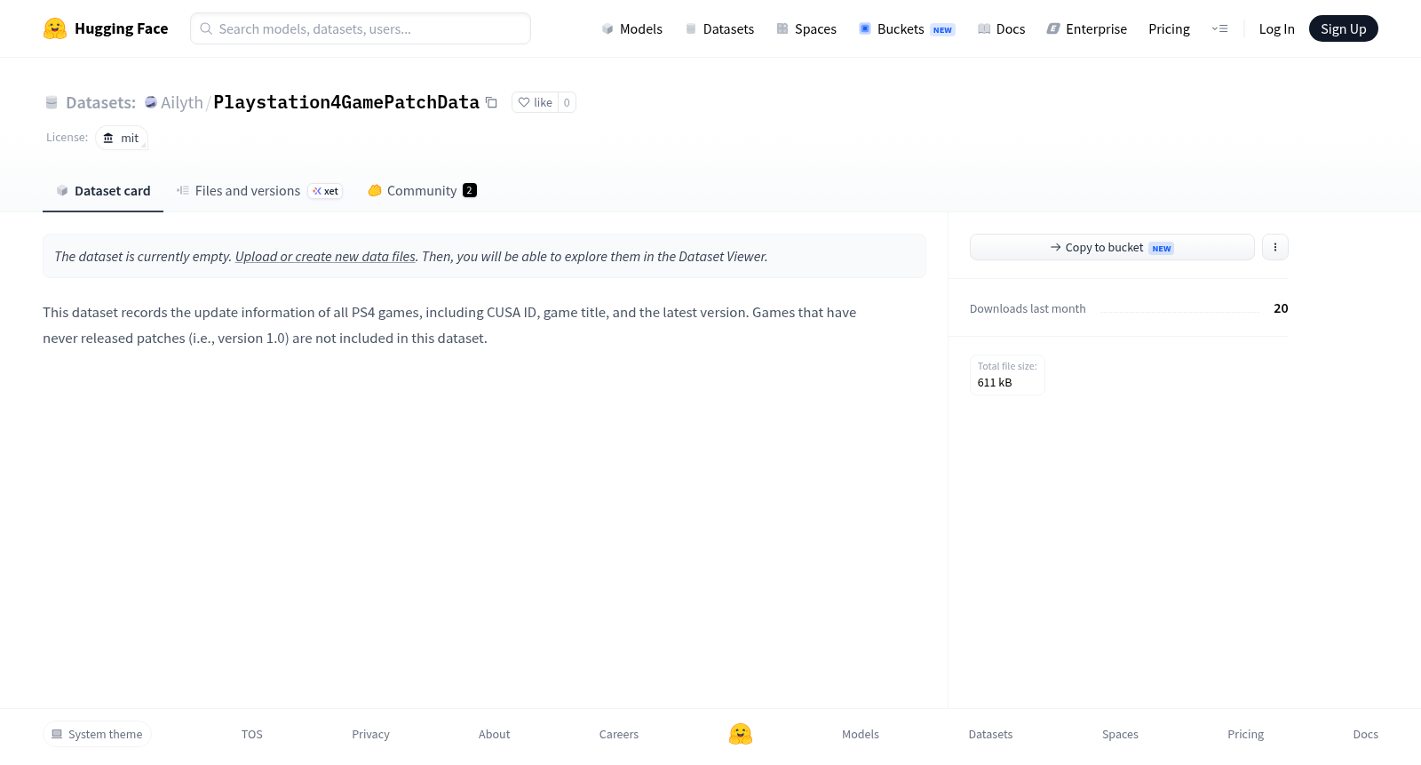Image resolution: width=1421 pixels, height=765 pixels.
Task: Open the three-dot options menu beside Copy to bucket
Action: coord(1274,247)
